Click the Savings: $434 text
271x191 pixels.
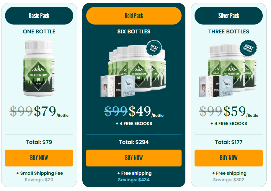(x=134, y=180)
